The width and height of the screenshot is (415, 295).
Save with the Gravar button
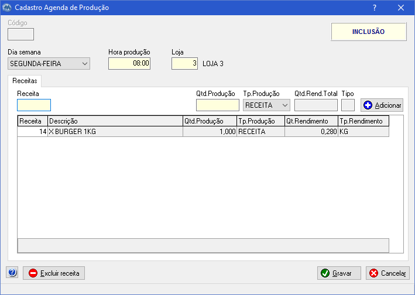(x=339, y=273)
